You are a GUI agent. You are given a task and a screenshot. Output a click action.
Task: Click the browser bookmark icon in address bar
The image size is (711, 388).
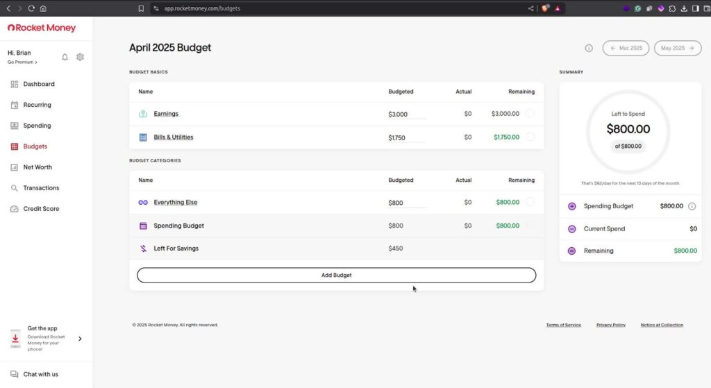click(x=141, y=8)
